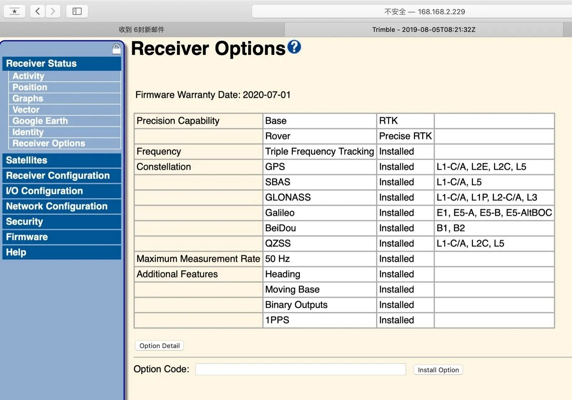Toggle the browser sidebar button
The width and height of the screenshot is (572, 400).
77,11
